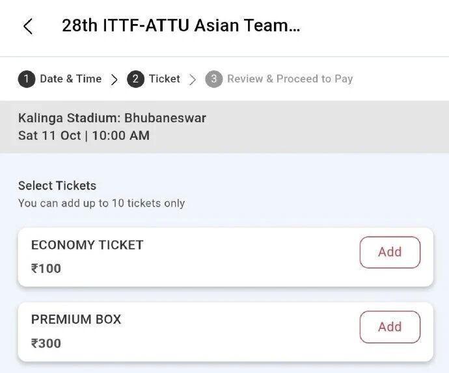Click chevron between Date & Time and Ticket

pos(115,79)
